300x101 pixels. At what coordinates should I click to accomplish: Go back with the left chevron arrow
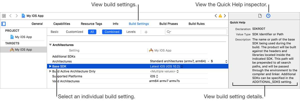click(10, 16)
